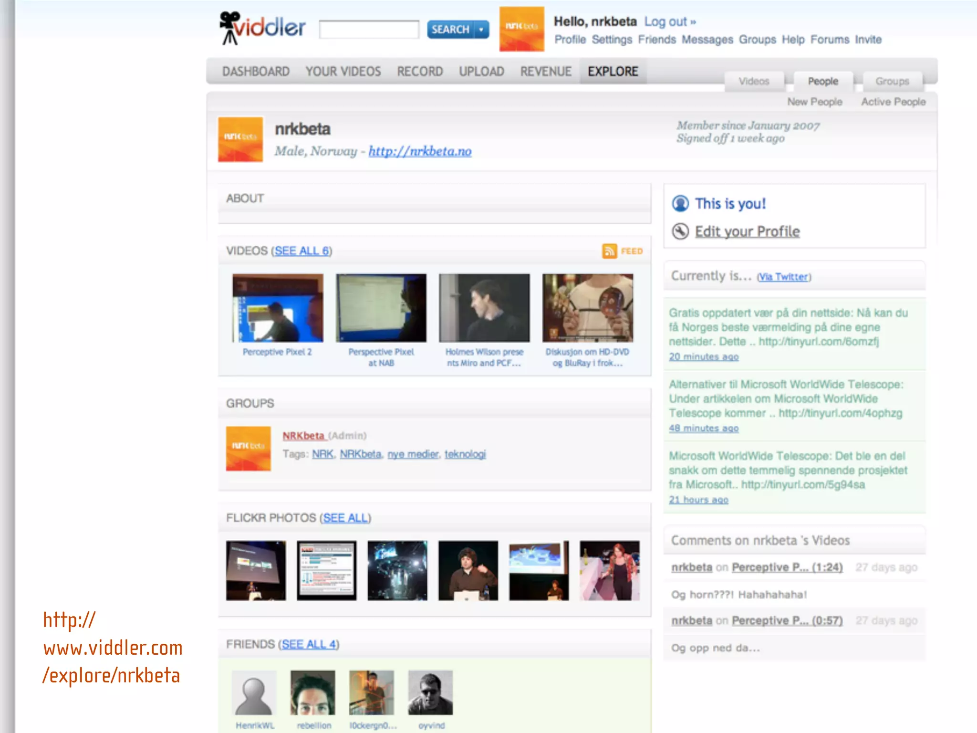Show Active People listing
The height and width of the screenshot is (733, 977).
pyautogui.click(x=893, y=102)
